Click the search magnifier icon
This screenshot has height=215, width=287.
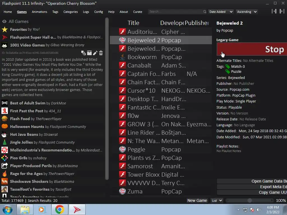click(x=205, y=12)
